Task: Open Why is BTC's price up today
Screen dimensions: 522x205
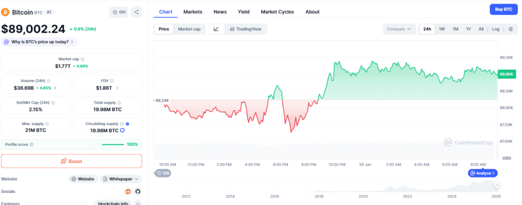Action: pyautogui.click(x=40, y=42)
